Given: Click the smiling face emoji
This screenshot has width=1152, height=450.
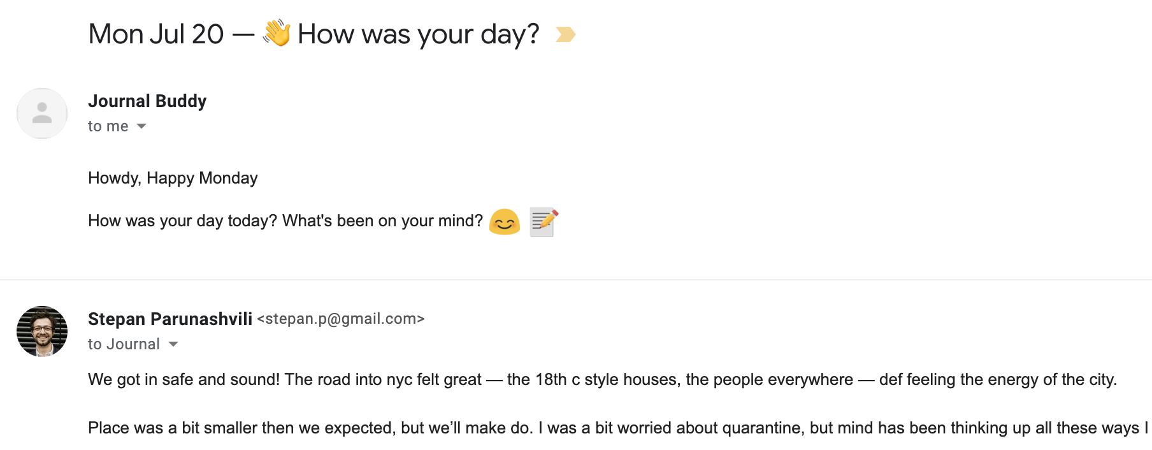Looking at the screenshot, I should coord(505,222).
